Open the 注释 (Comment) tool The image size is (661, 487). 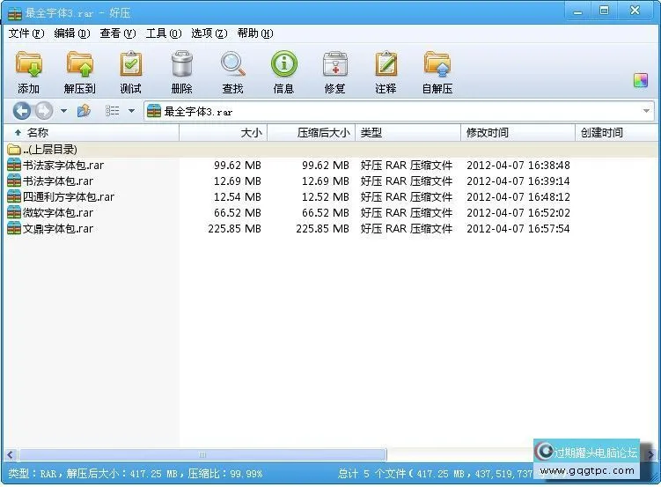(x=386, y=71)
